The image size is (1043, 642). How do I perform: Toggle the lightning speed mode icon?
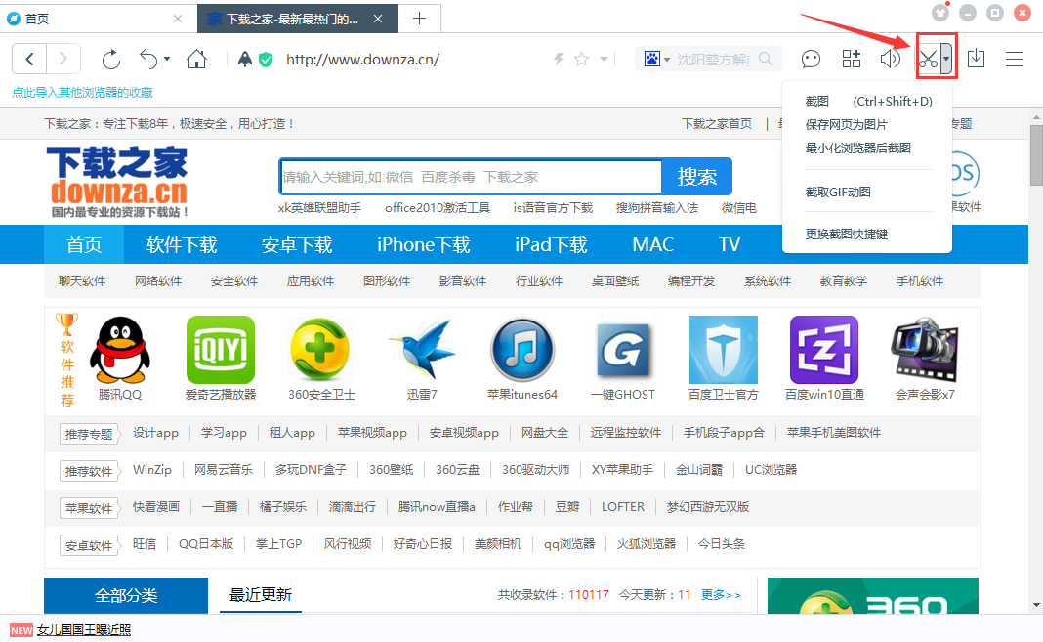click(x=557, y=59)
